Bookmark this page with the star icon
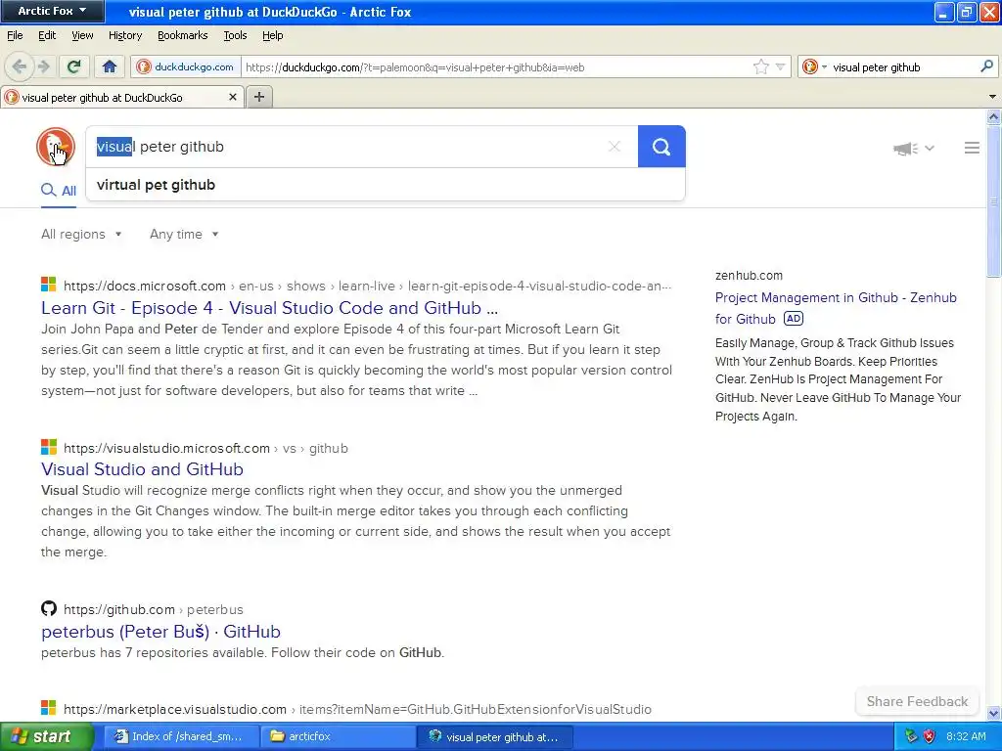The image size is (1002, 751). pos(760,67)
